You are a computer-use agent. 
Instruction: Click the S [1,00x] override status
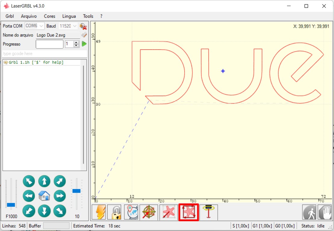click(x=241, y=226)
